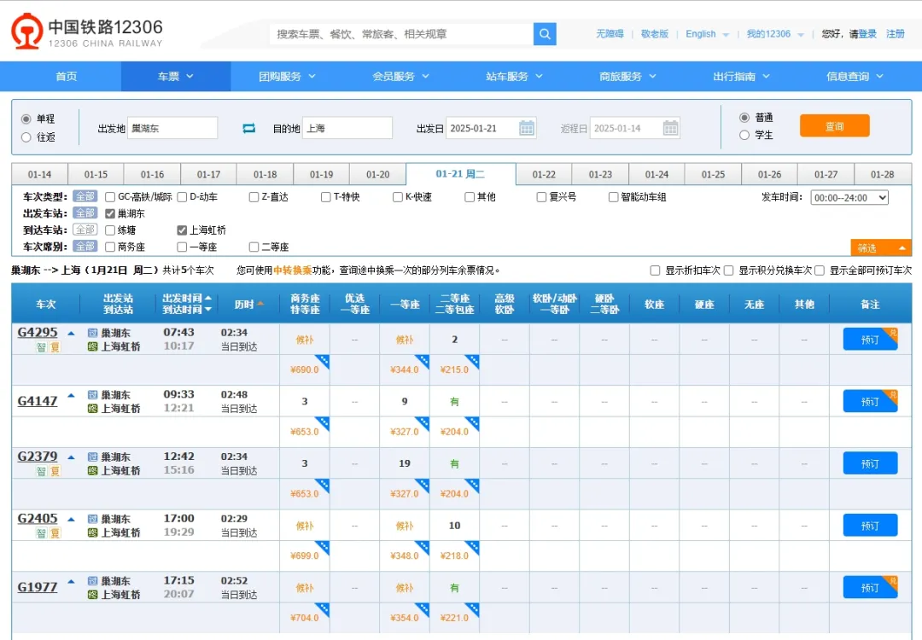Open the departure date calendar icon
This screenshot has height=640, width=922.
pos(527,128)
